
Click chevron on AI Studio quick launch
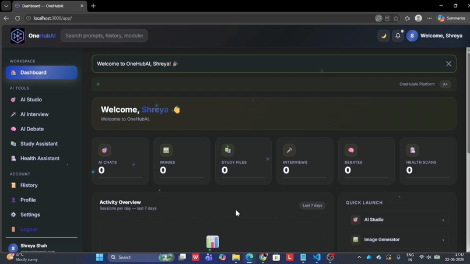click(x=443, y=220)
